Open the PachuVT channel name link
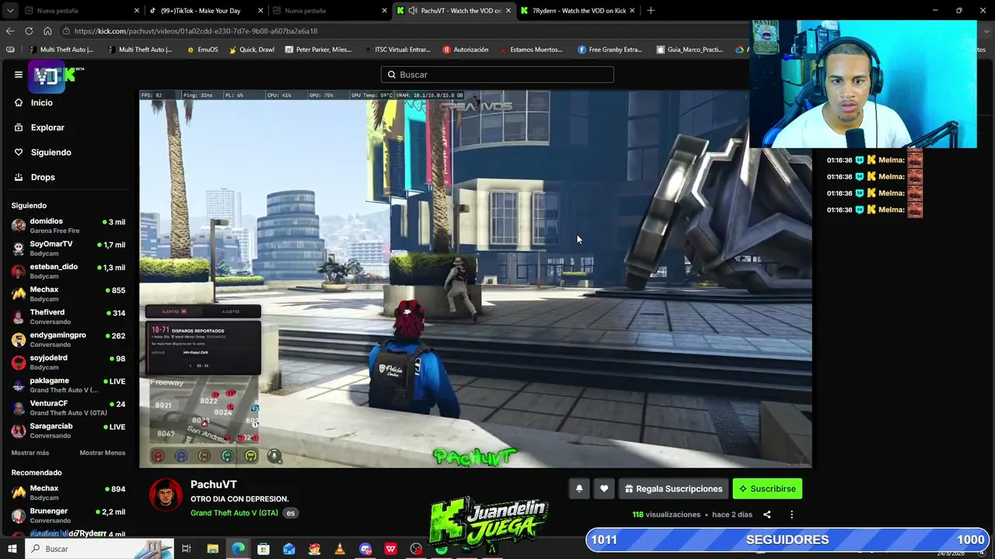 (x=214, y=484)
